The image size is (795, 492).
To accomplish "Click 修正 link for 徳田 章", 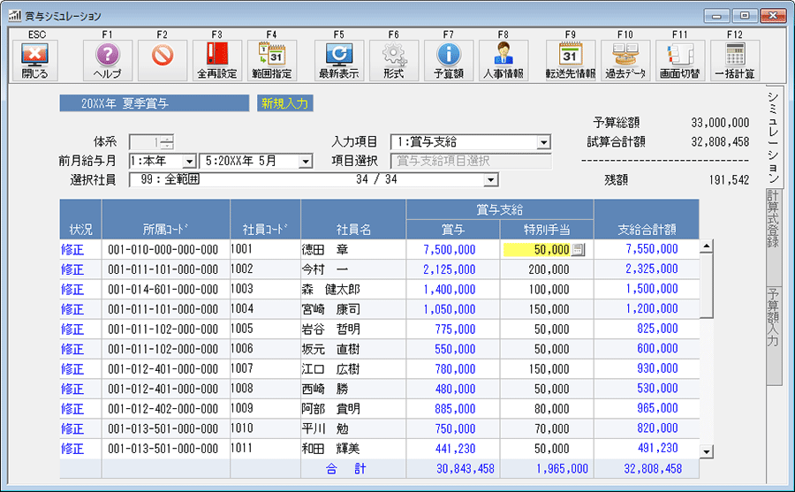I will (72, 250).
